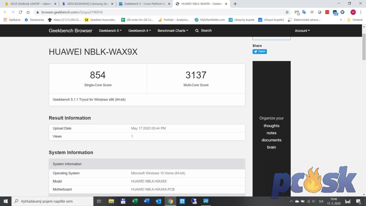The image size is (366, 206).
Task: Open Chrome three-dot menu
Action: (361, 12)
